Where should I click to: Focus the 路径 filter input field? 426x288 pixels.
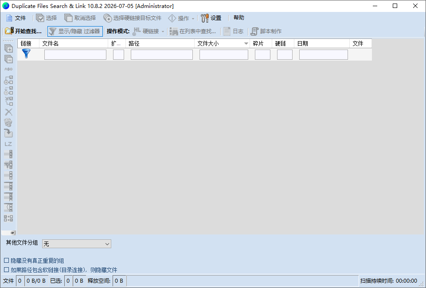pyautogui.click(x=162, y=54)
